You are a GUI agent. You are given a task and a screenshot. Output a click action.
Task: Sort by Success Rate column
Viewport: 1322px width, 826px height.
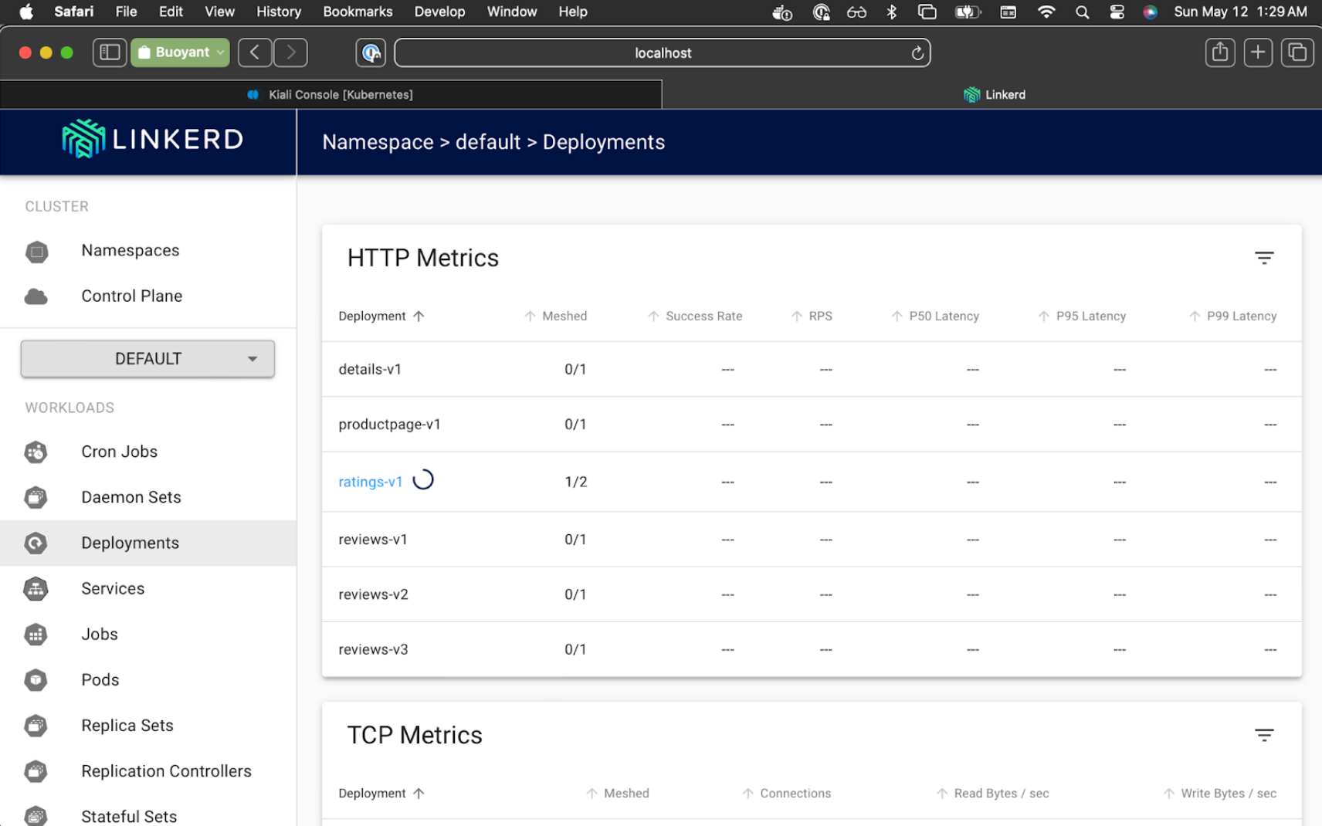695,317
